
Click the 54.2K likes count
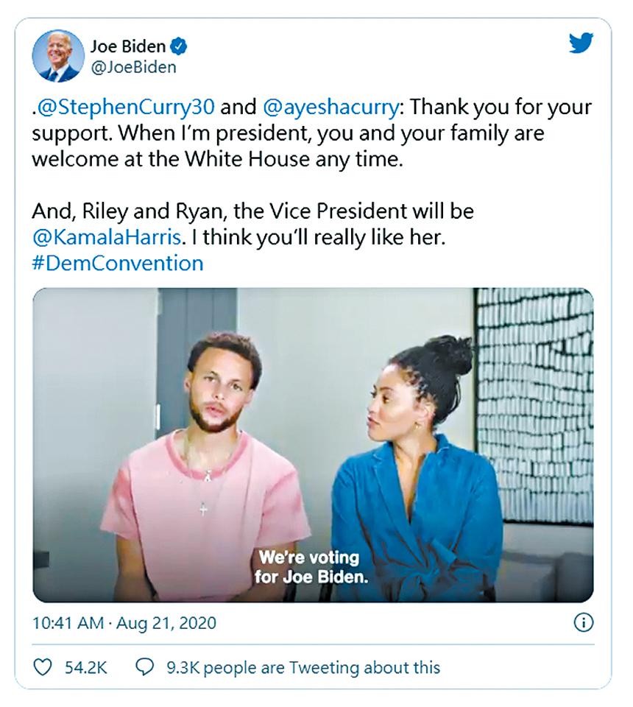pyautogui.click(x=87, y=667)
